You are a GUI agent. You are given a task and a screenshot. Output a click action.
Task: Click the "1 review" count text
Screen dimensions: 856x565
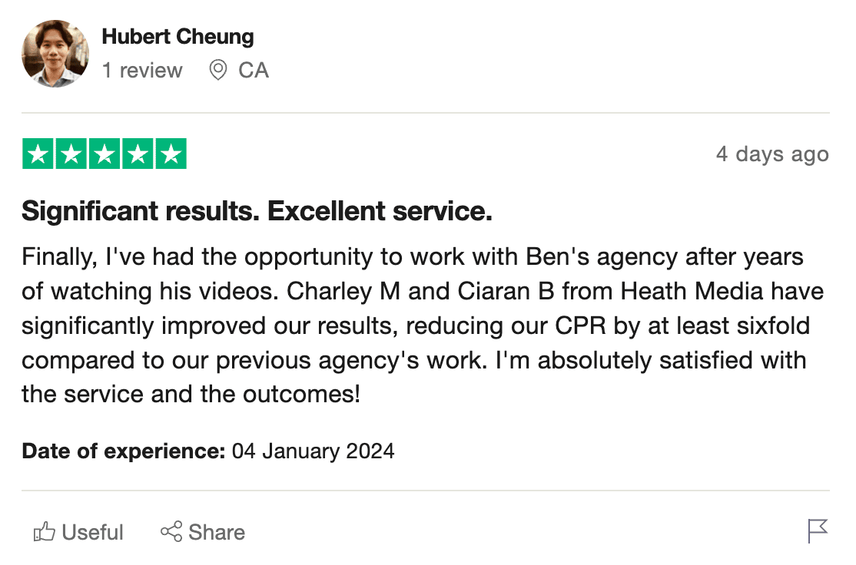point(142,71)
